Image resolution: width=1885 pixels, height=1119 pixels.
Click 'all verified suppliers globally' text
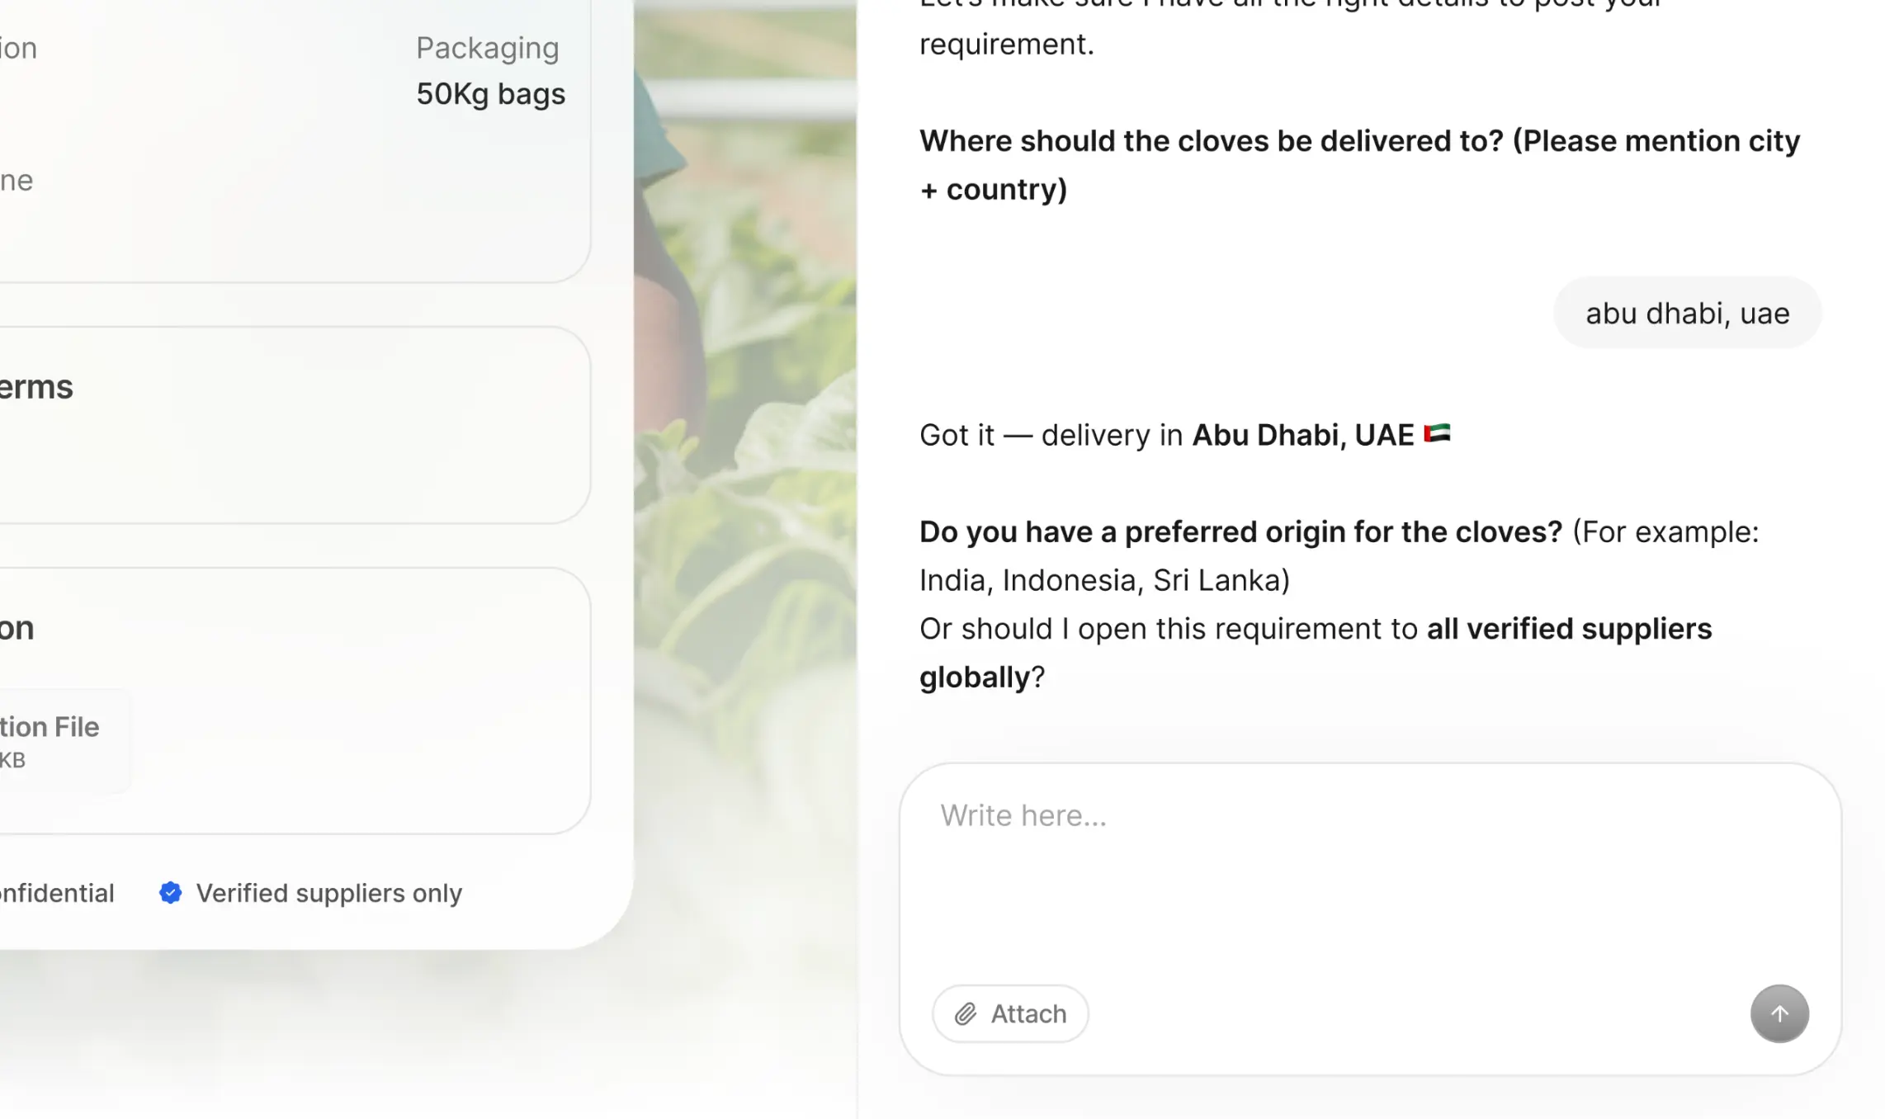1568,629
